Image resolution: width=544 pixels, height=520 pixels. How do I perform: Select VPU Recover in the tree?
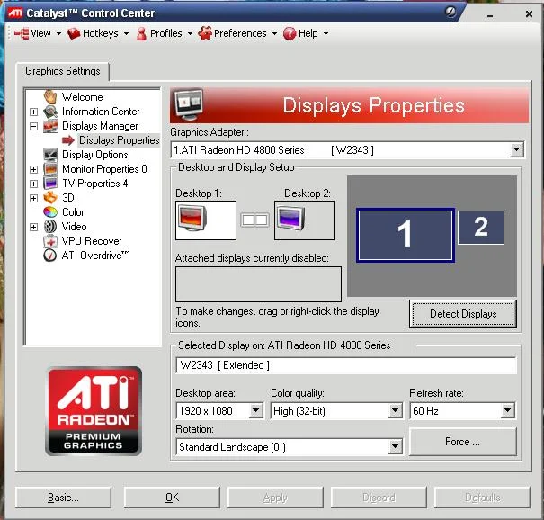coord(92,241)
